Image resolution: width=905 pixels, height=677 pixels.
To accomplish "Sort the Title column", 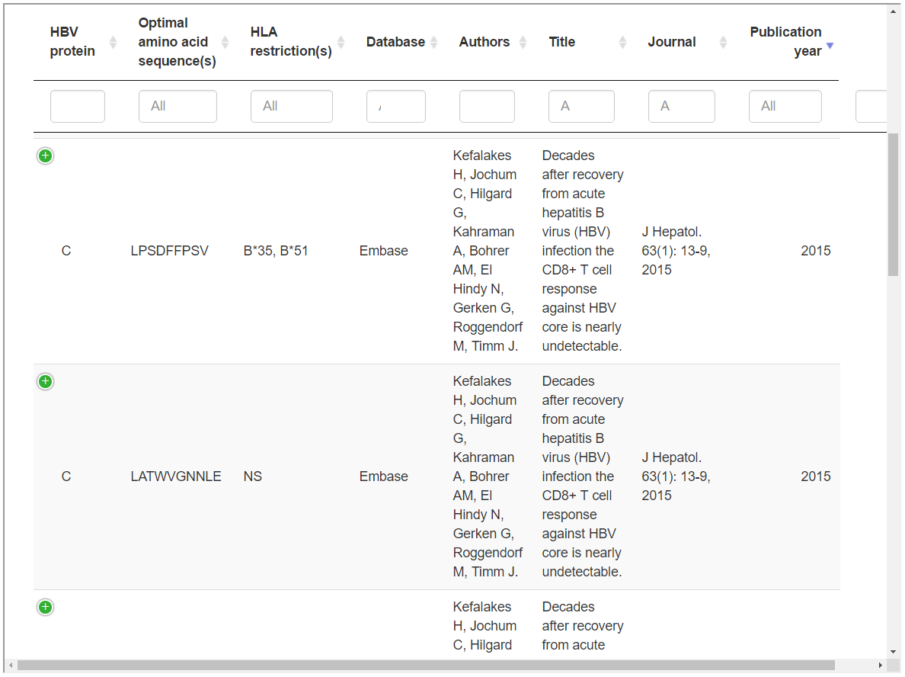I will [x=623, y=42].
